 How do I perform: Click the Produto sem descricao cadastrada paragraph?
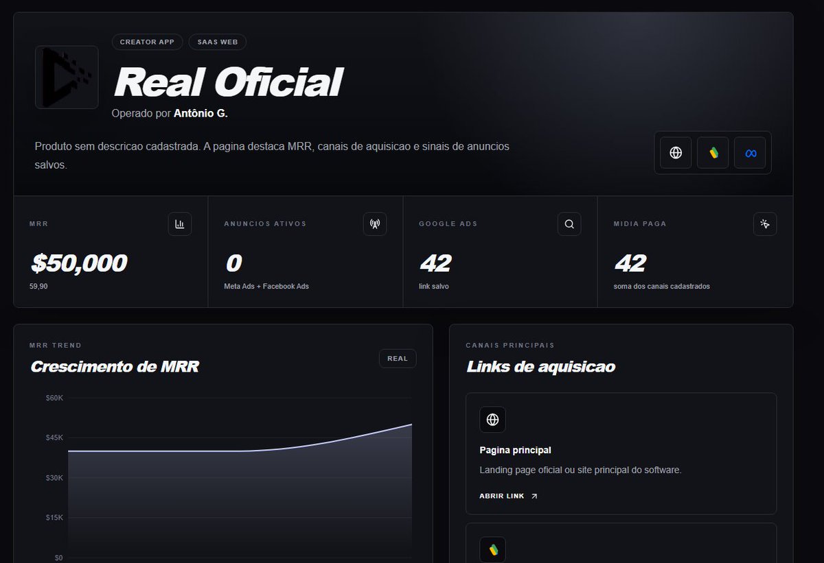[x=272, y=156]
